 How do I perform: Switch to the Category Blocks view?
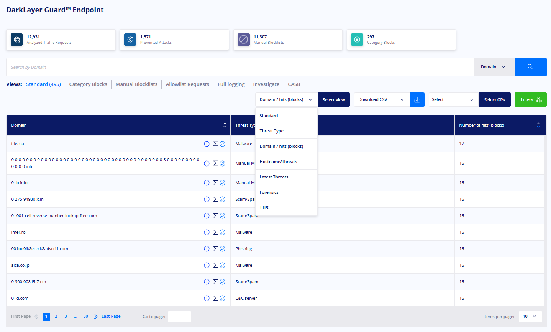[88, 84]
